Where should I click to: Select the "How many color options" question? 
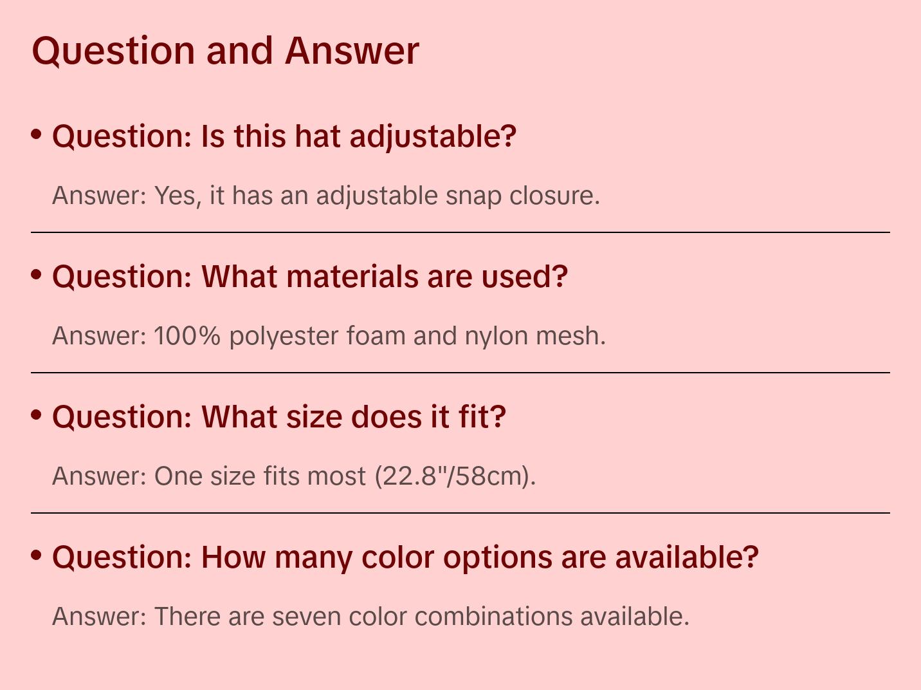click(x=405, y=557)
